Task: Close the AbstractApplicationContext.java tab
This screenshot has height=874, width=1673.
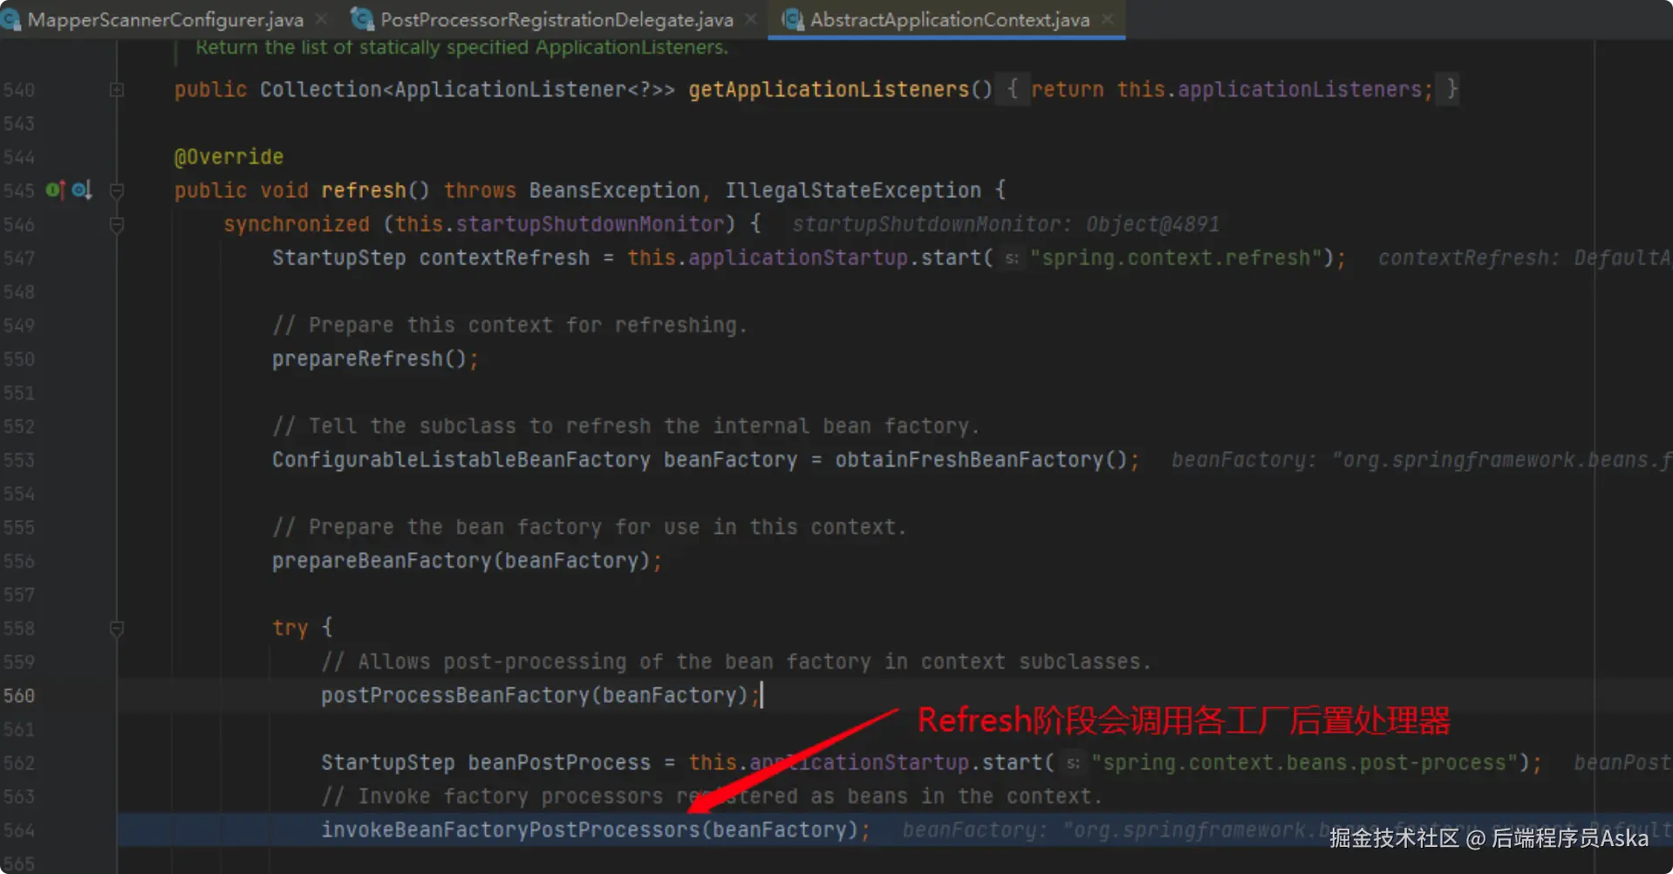Action: 1108,19
